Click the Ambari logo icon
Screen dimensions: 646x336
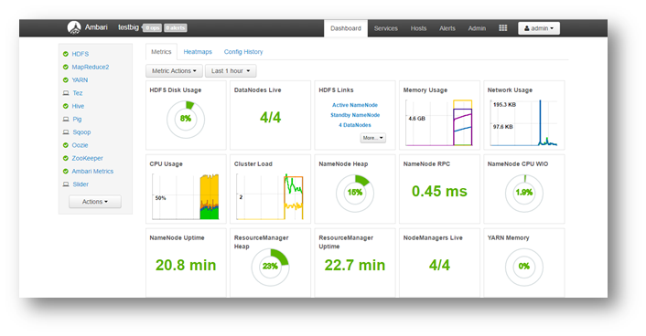click(74, 27)
